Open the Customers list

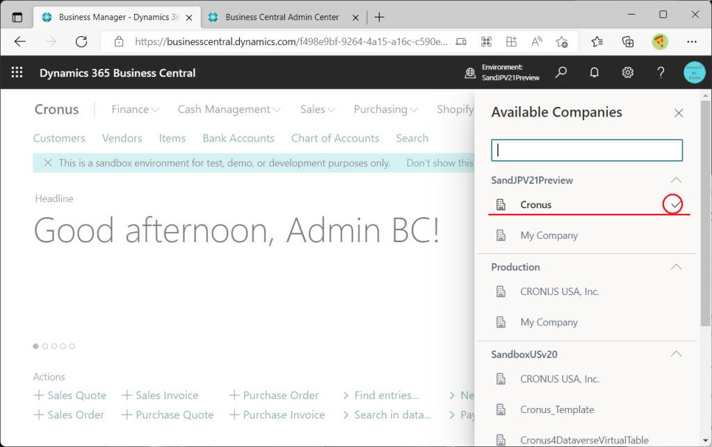coord(59,138)
